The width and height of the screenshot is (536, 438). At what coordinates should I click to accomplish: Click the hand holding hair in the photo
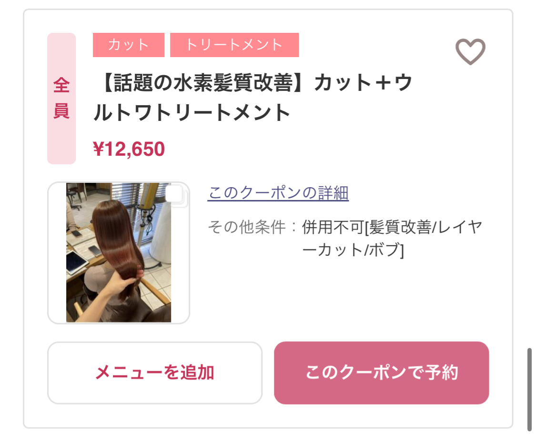114,287
